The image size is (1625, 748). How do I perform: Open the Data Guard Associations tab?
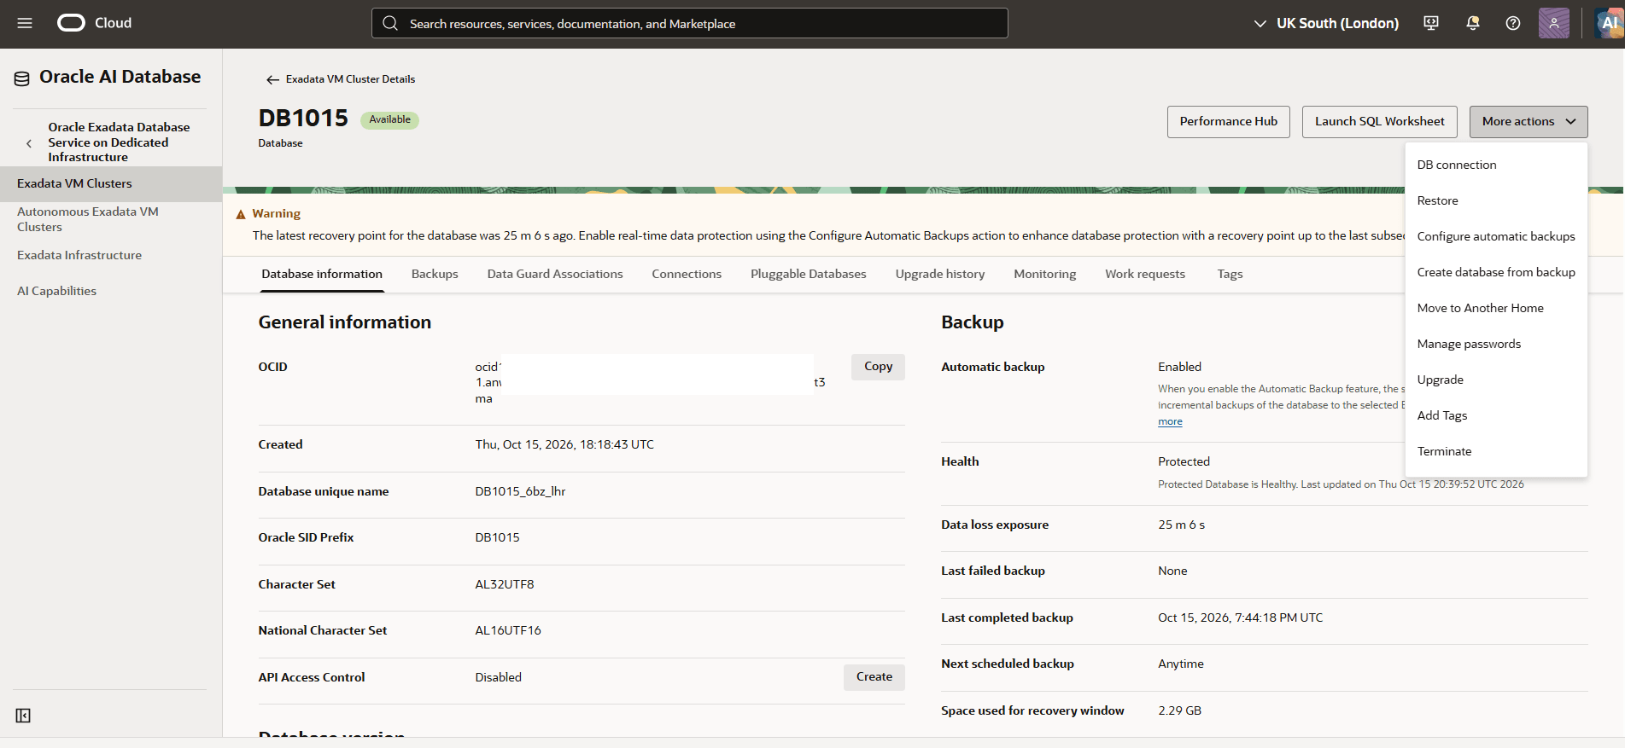(x=555, y=274)
